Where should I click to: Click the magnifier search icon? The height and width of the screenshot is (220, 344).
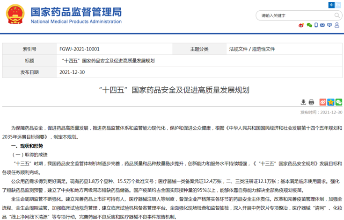click(337, 15)
